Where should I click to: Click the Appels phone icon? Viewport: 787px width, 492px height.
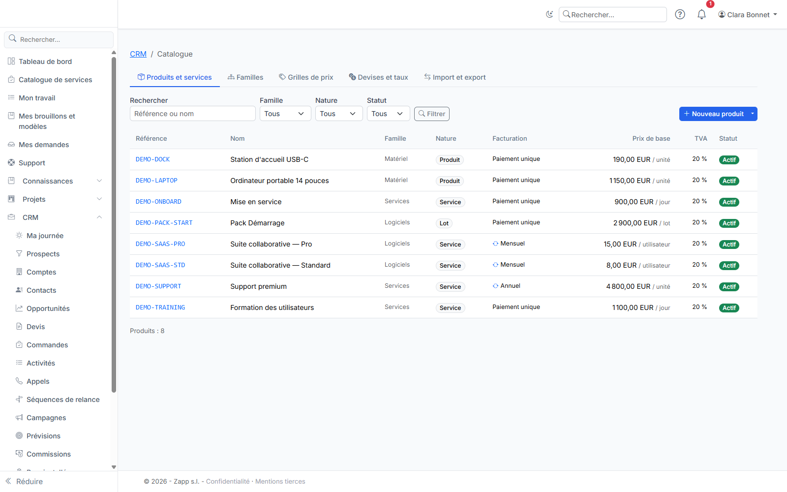[19, 381]
